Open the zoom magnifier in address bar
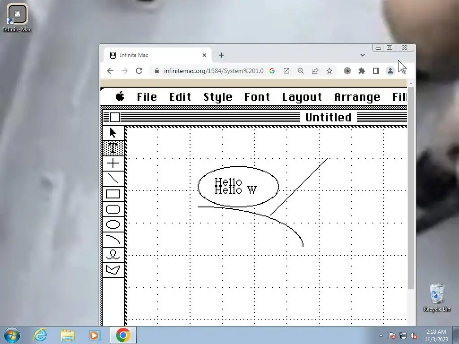This screenshot has height=344, width=459. click(301, 71)
